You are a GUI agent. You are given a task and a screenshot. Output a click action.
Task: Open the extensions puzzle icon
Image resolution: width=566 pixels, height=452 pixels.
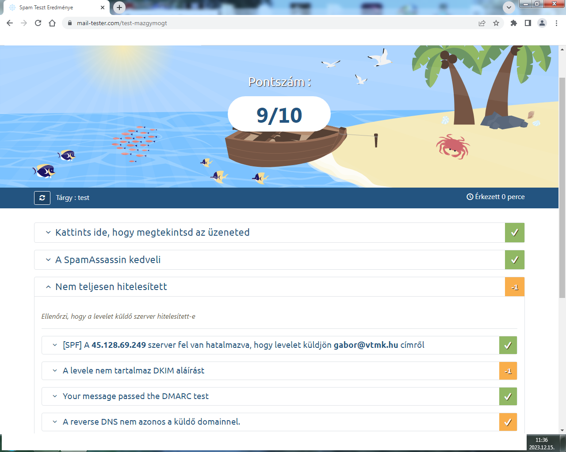click(x=514, y=23)
